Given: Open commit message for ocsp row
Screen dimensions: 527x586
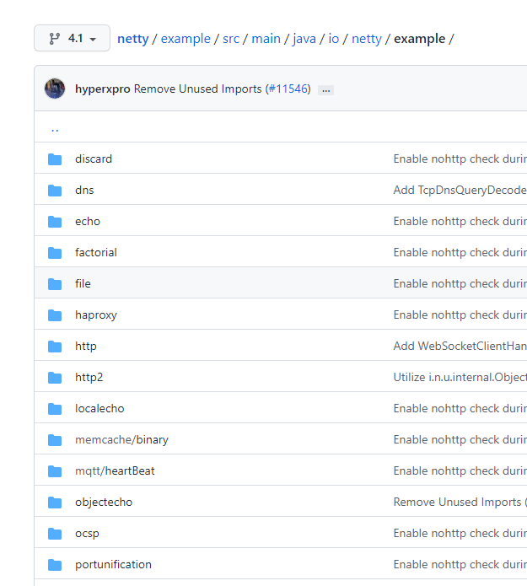Looking at the screenshot, I should 460,534.
